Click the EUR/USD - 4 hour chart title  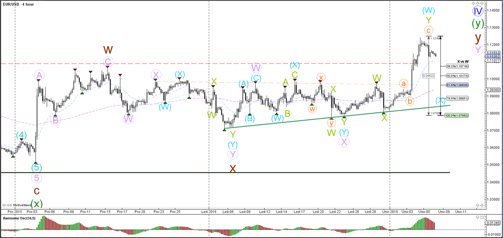point(18,4)
